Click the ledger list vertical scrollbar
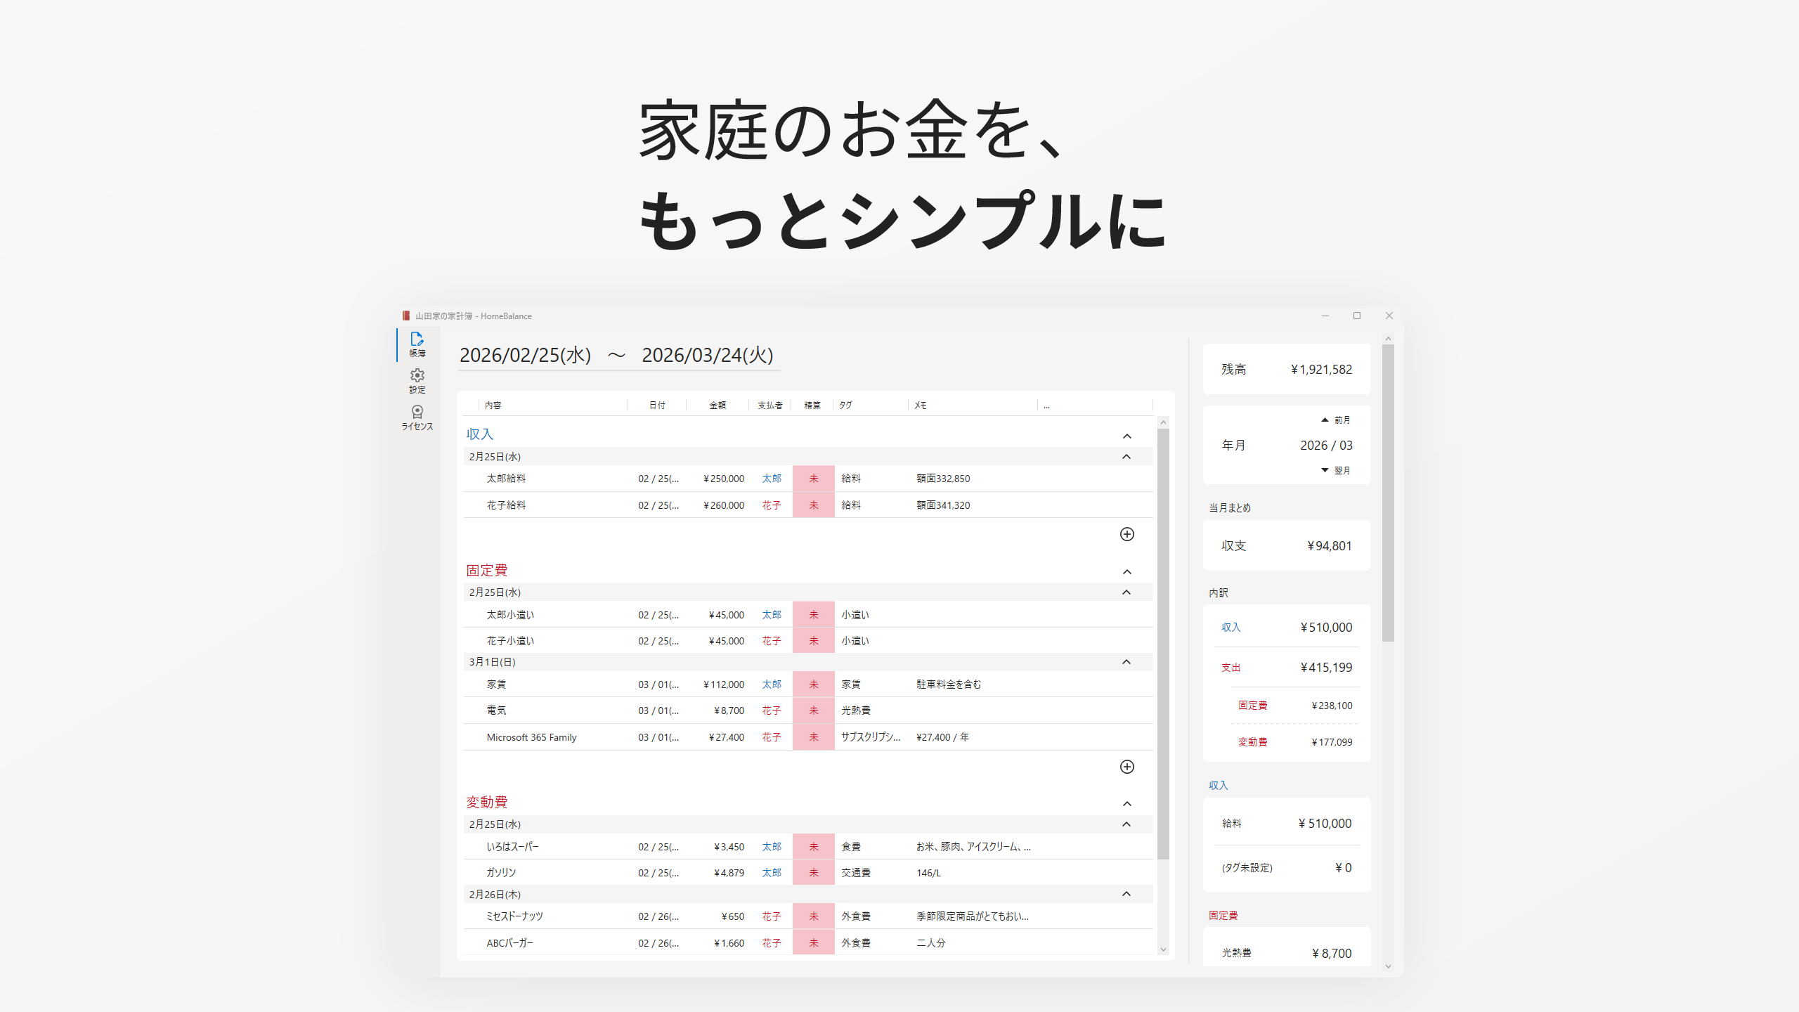 [1163, 643]
